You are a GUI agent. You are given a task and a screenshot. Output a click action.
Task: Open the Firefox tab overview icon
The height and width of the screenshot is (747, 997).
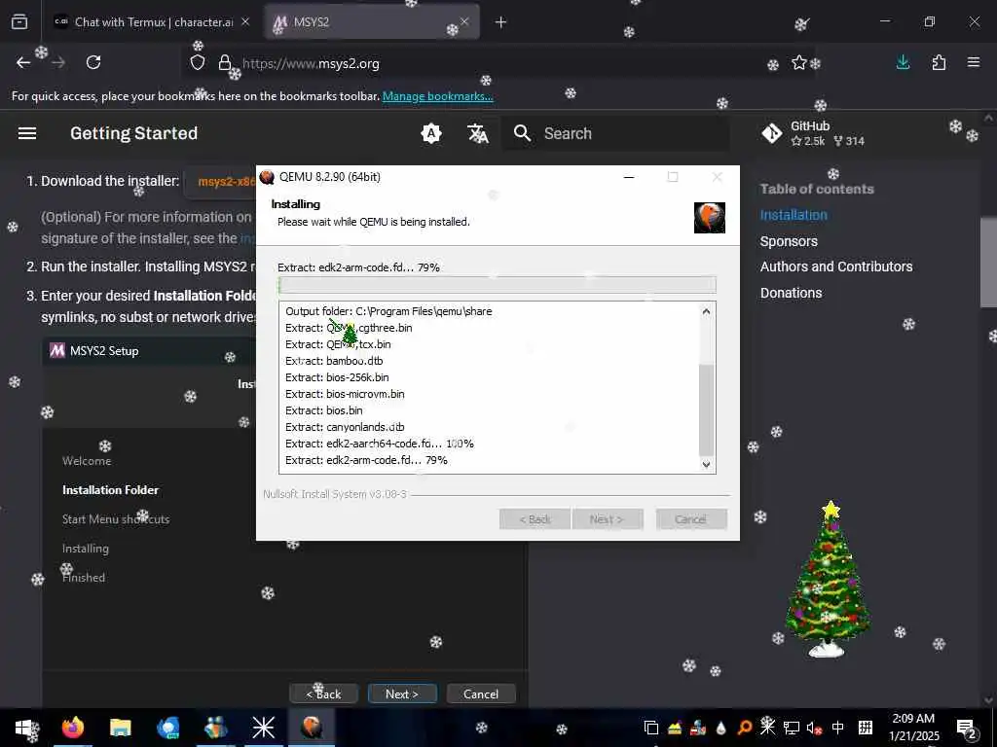point(19,21)
